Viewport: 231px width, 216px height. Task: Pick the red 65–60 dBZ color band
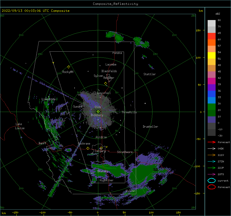(x=211, y=36)
